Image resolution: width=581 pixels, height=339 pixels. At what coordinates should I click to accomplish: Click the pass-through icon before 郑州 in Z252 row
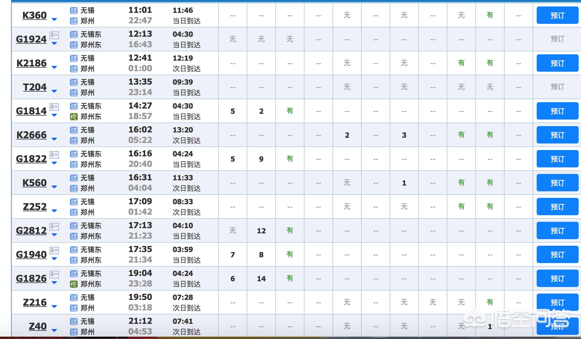[74, 212]
